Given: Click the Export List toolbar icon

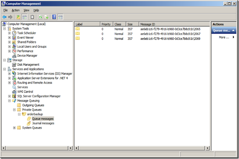Looking at the screenshot, I should 46,17.
